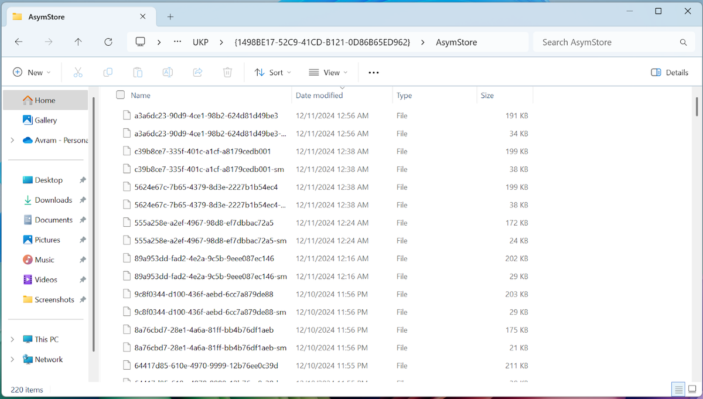Open Pictures in navigation pane
This screenshot has width=703, height=399.
pos(46,240)
